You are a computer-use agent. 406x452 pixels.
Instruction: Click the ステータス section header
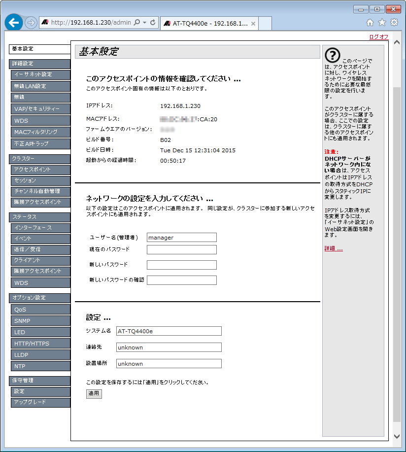pos(40,217)
